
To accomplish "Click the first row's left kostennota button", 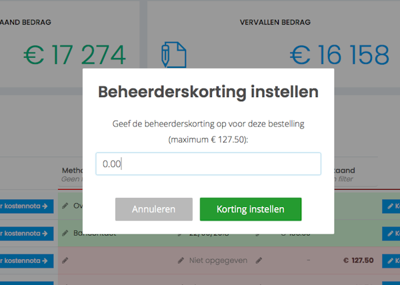I will click(x=27, y=206).
